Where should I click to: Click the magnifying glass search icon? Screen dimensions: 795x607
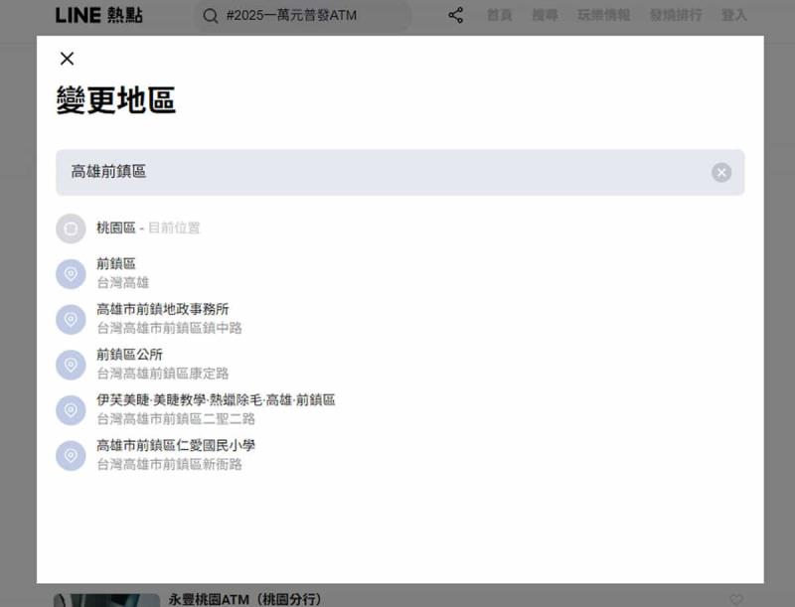(x=210, y=16)
